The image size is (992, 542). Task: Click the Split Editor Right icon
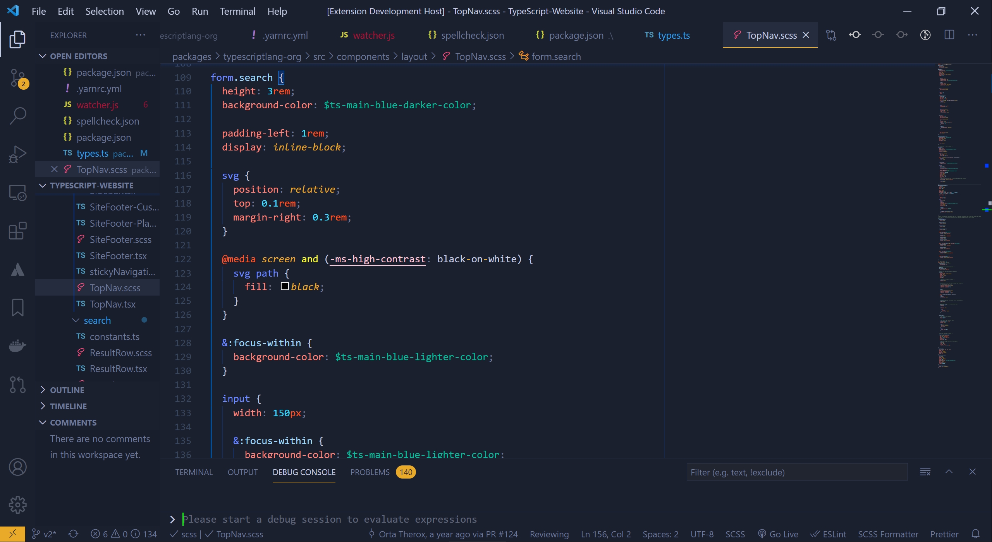tap(949, 35)
